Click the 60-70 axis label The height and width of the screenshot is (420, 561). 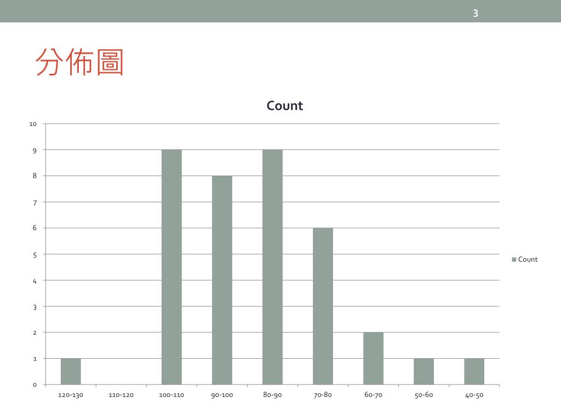(x=373, y=395)
